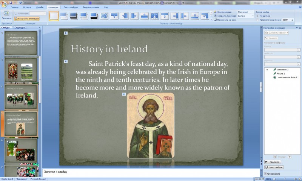Click the Custom Animation (Настройка анимации) button
Viewport: 302px width, 181px height.
coord(26,18)
